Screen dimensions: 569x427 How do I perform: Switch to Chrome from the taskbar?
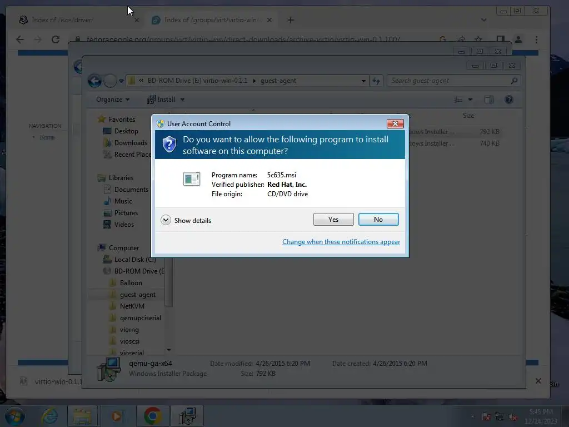[x=152, y=416]
